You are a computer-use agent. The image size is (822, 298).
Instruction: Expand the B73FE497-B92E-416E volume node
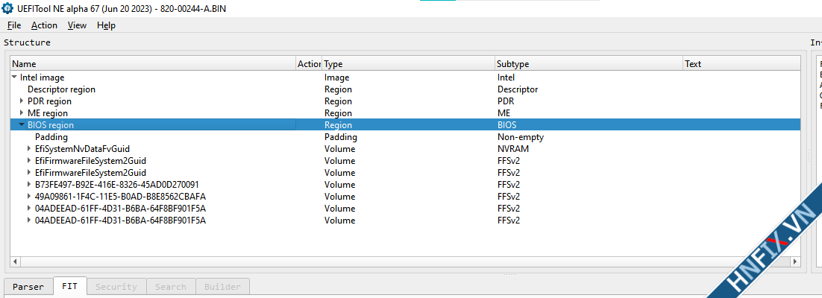29,185
